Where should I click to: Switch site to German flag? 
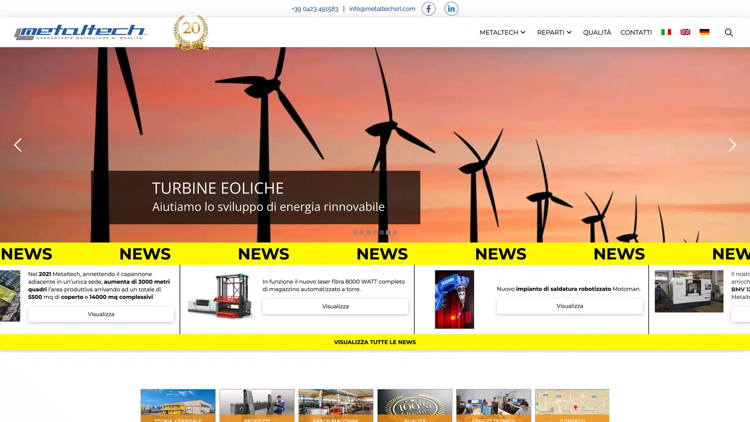click(704, 32)
